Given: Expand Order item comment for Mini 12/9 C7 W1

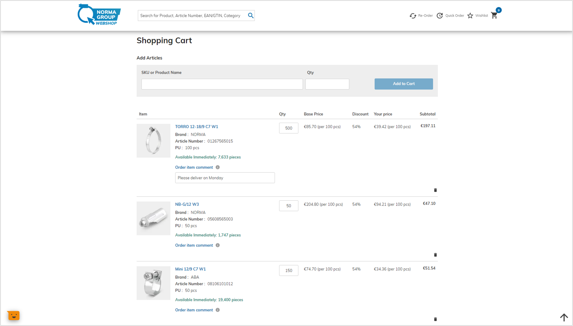Looking at the screenshot, I should pos(194,310).
